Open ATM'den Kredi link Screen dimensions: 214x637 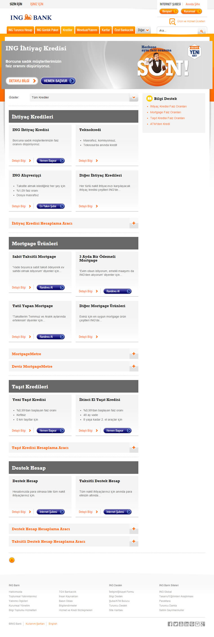coord(160,124)
